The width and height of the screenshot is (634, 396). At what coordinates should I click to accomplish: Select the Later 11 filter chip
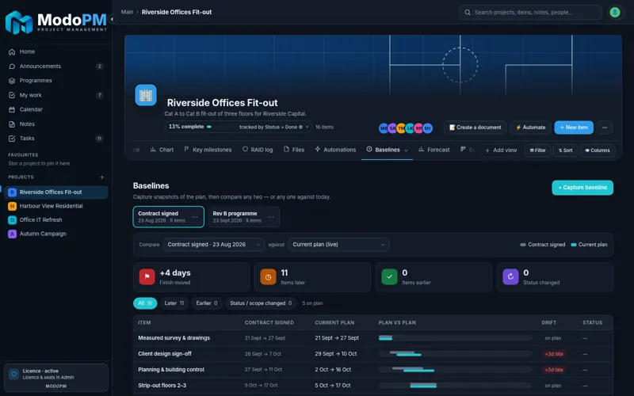(x=174, y=303)
